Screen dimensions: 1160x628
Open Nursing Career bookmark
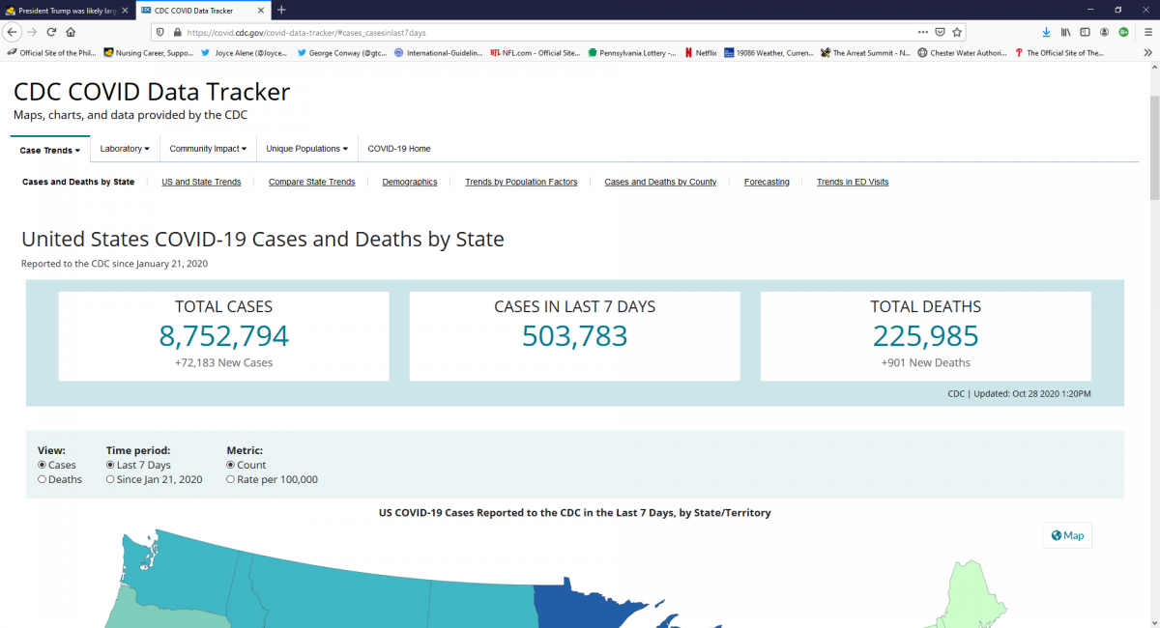coord(148,53)
